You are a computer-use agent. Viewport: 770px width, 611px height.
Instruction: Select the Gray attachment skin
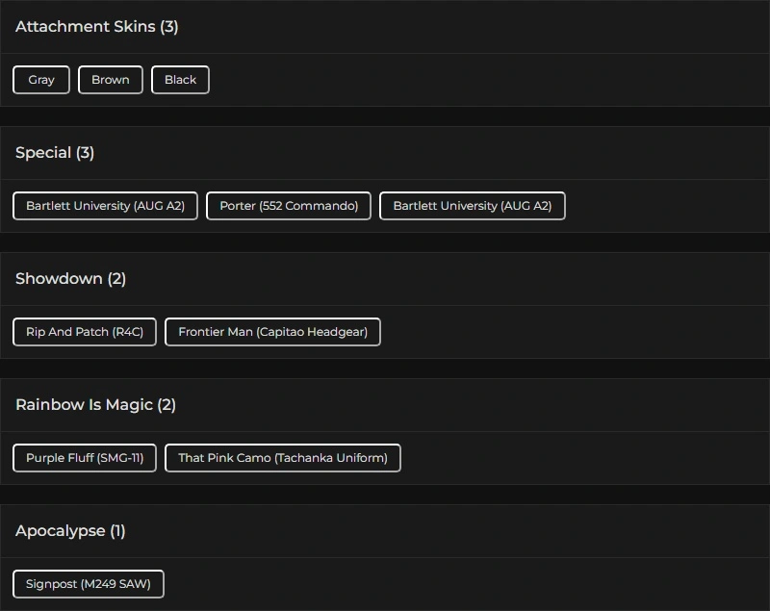point(41,80)
